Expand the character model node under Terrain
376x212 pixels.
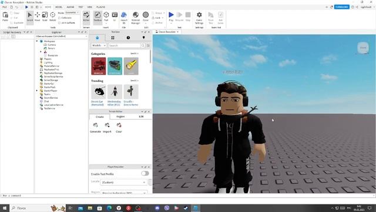tap(41, 52)
